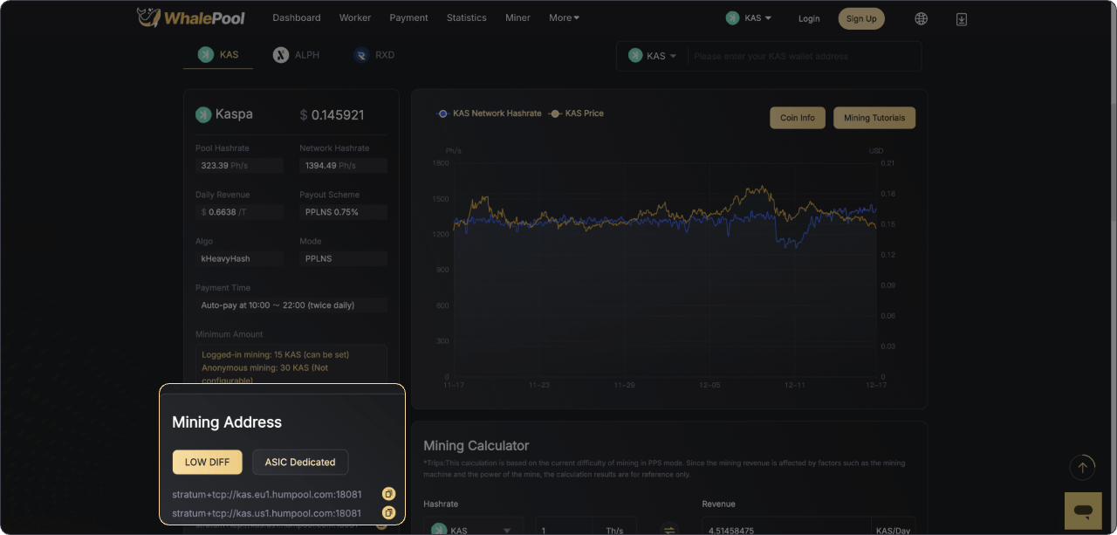The image size is (1117, 535).
Task: Click the scroll-to-top arrow button
Action: pyautogui.click(x=1082, y=468)
